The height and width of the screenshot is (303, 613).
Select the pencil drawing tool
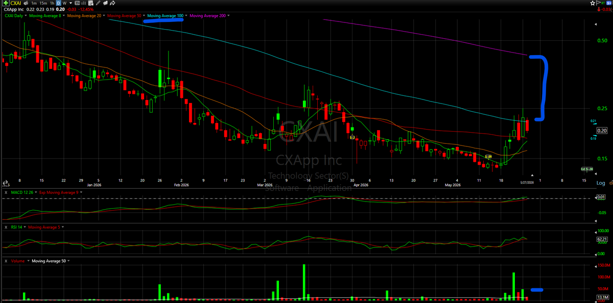98,3
